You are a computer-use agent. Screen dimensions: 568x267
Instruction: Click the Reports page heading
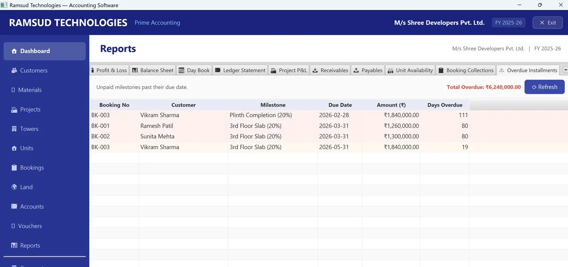pos(118,49)
